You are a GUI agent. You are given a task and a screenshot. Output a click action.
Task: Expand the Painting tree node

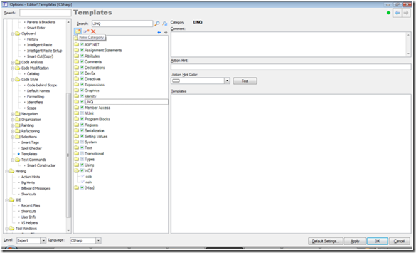pos(13,125)
